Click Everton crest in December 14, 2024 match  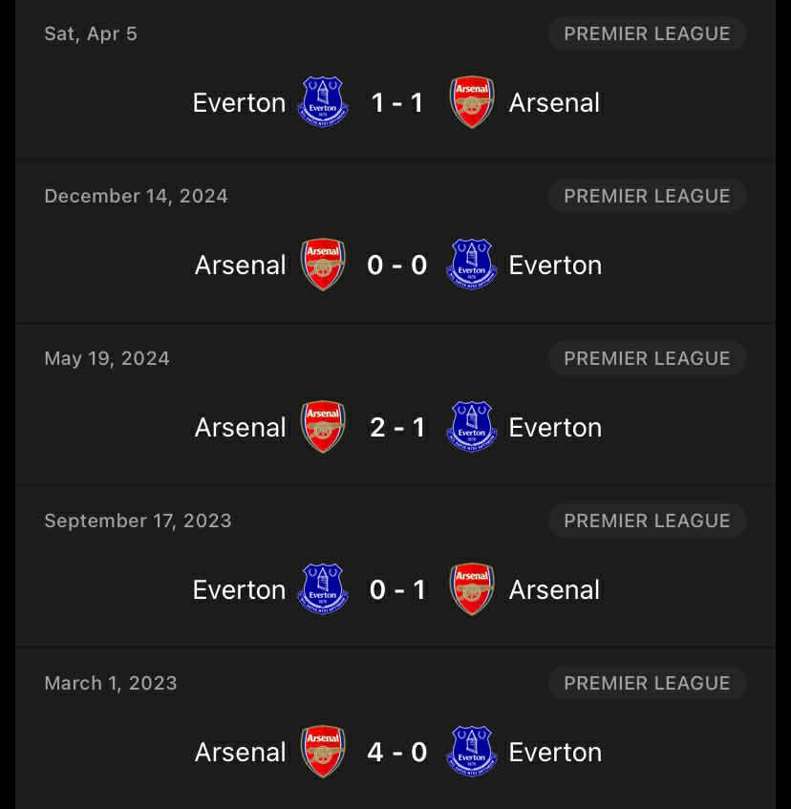pos(472,265)
